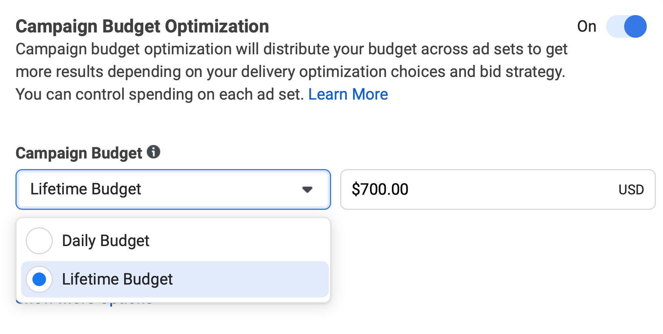Click the 'On' label beside the toggle
Screen dimensions: 663x334
click(x=586, y=26)
